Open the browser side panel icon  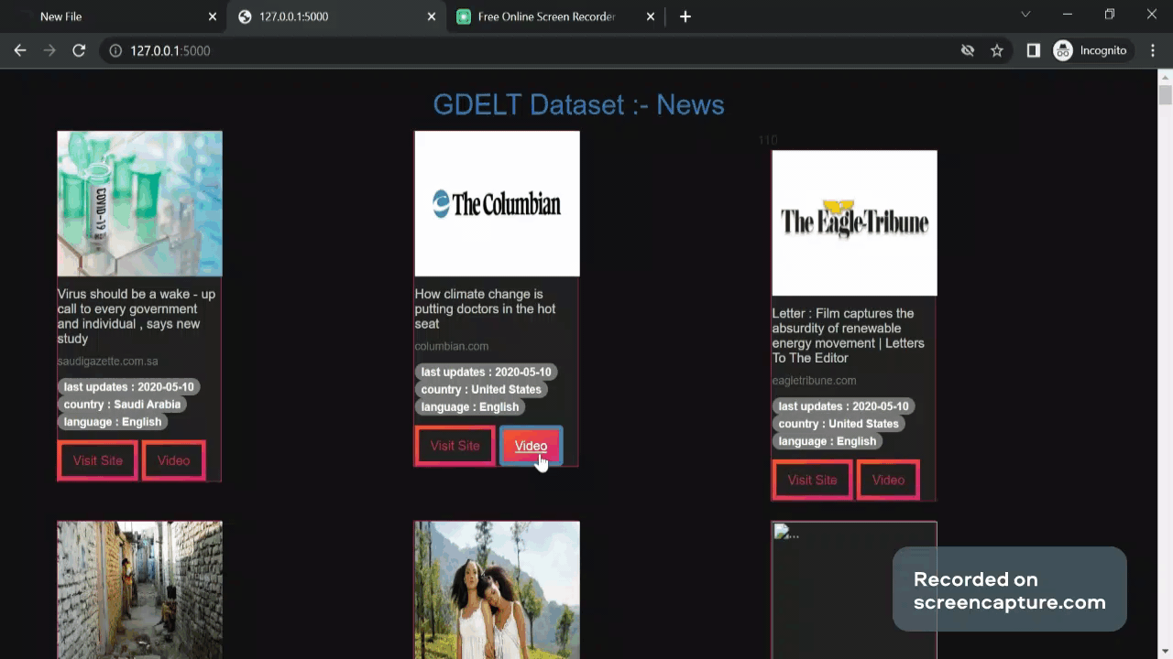pyautogui.click(x=1033, y=50)
